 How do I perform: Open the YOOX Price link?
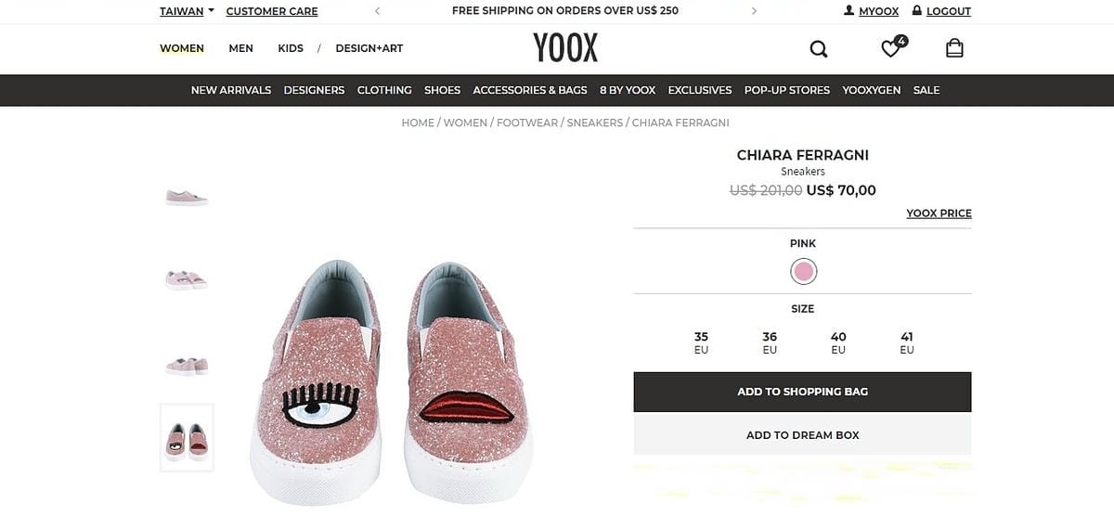point(939,213)
